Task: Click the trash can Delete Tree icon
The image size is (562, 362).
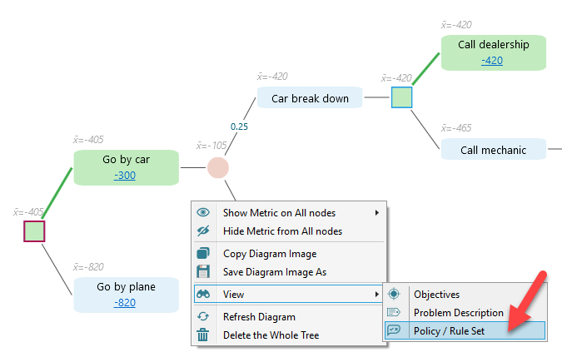Action: pos(203,335)
